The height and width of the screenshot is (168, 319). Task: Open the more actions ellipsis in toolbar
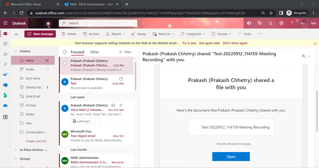(x=259, y=34)
